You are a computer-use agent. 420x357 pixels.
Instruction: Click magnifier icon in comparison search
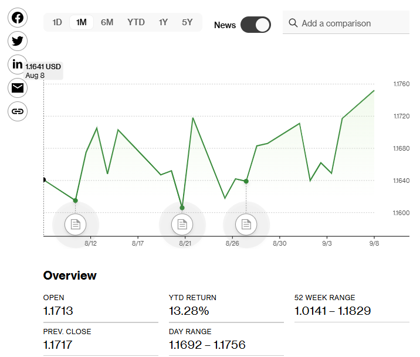tap(293, 23)
